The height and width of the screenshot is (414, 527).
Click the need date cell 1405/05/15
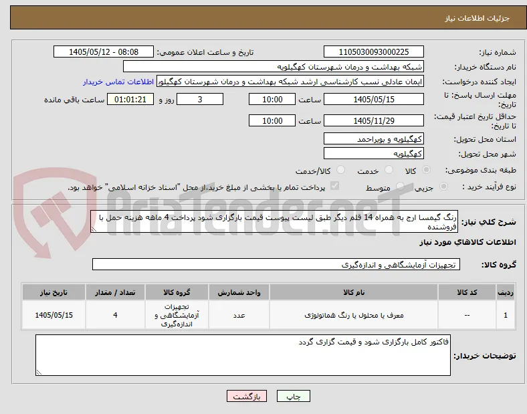tap(54, 315)
